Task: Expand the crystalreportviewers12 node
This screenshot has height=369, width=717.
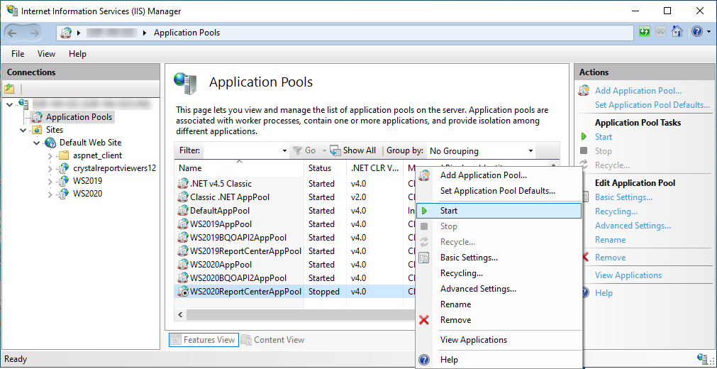Action: click(50, 168)
